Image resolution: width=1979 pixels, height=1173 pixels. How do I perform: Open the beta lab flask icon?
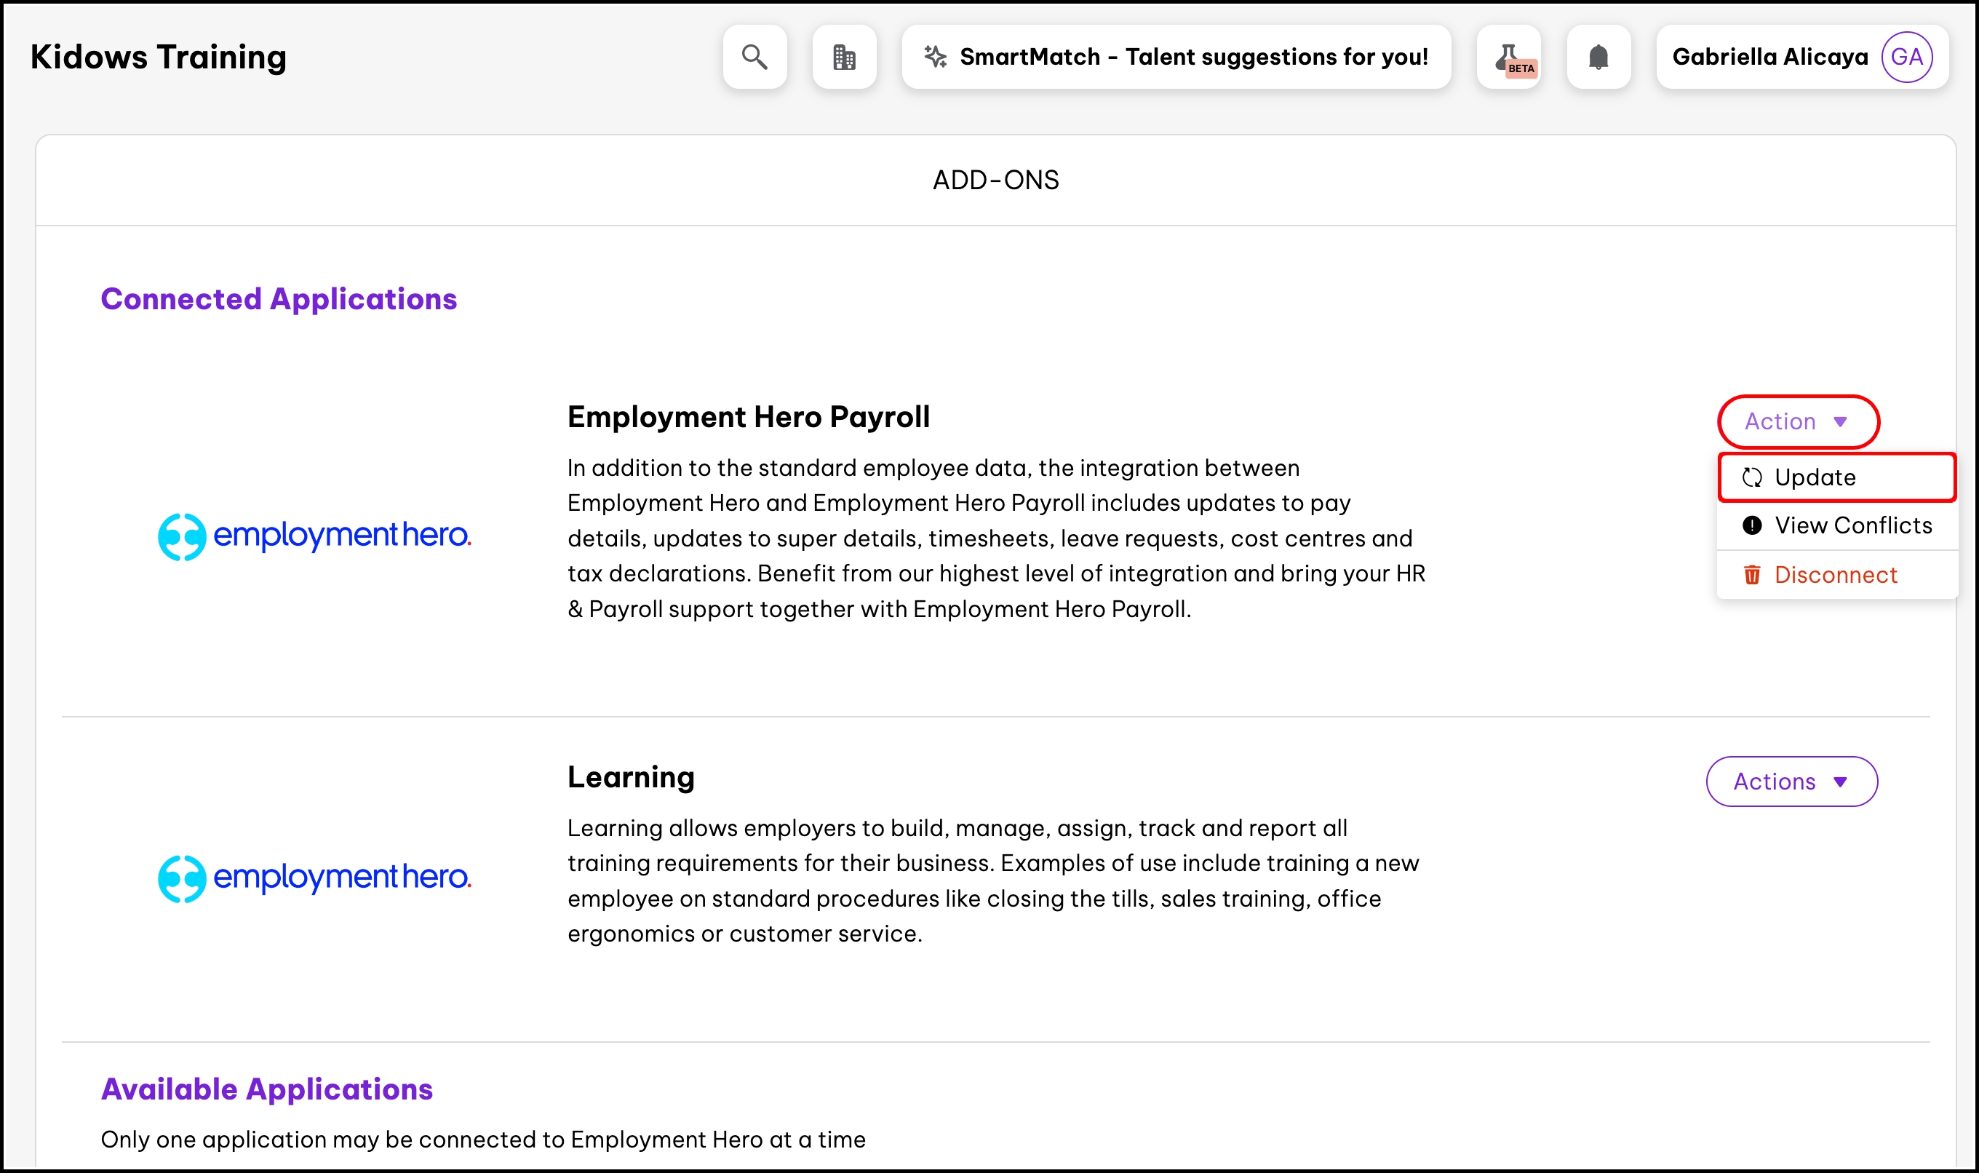click(x=1508, y=57)
